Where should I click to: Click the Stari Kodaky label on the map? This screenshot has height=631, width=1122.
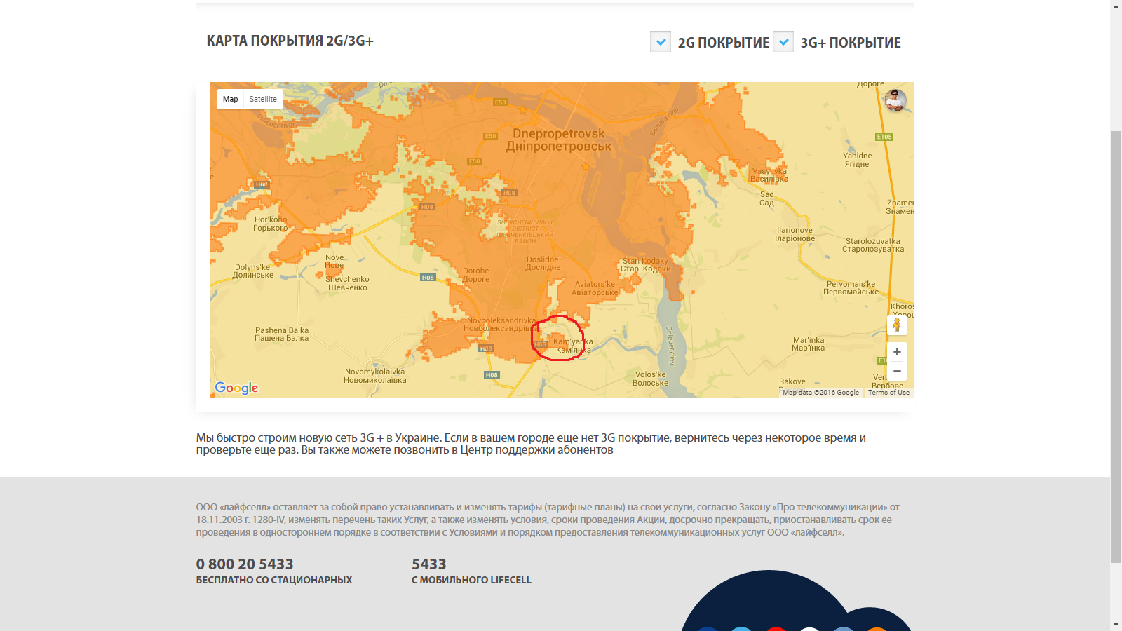click(x=645, y=264)
